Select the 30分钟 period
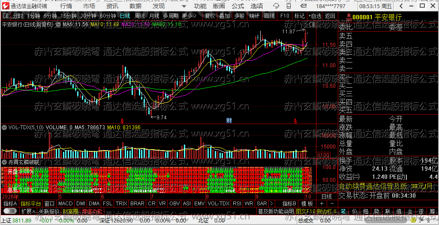 point(88,16)
